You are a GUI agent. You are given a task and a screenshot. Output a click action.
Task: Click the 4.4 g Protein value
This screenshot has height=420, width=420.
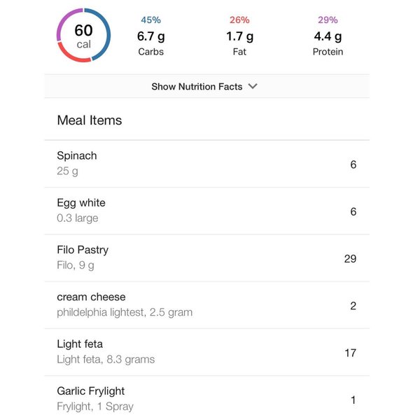pyautogui.click(x=328, y=36)
